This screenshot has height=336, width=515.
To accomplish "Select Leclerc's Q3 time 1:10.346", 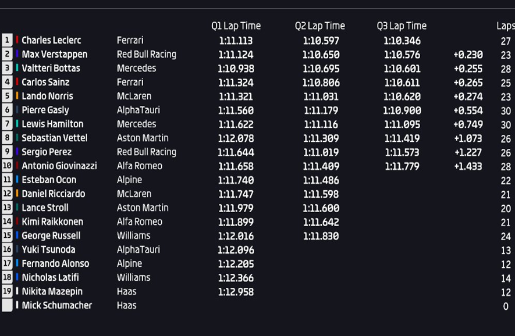I will click(x=402, y=41).
